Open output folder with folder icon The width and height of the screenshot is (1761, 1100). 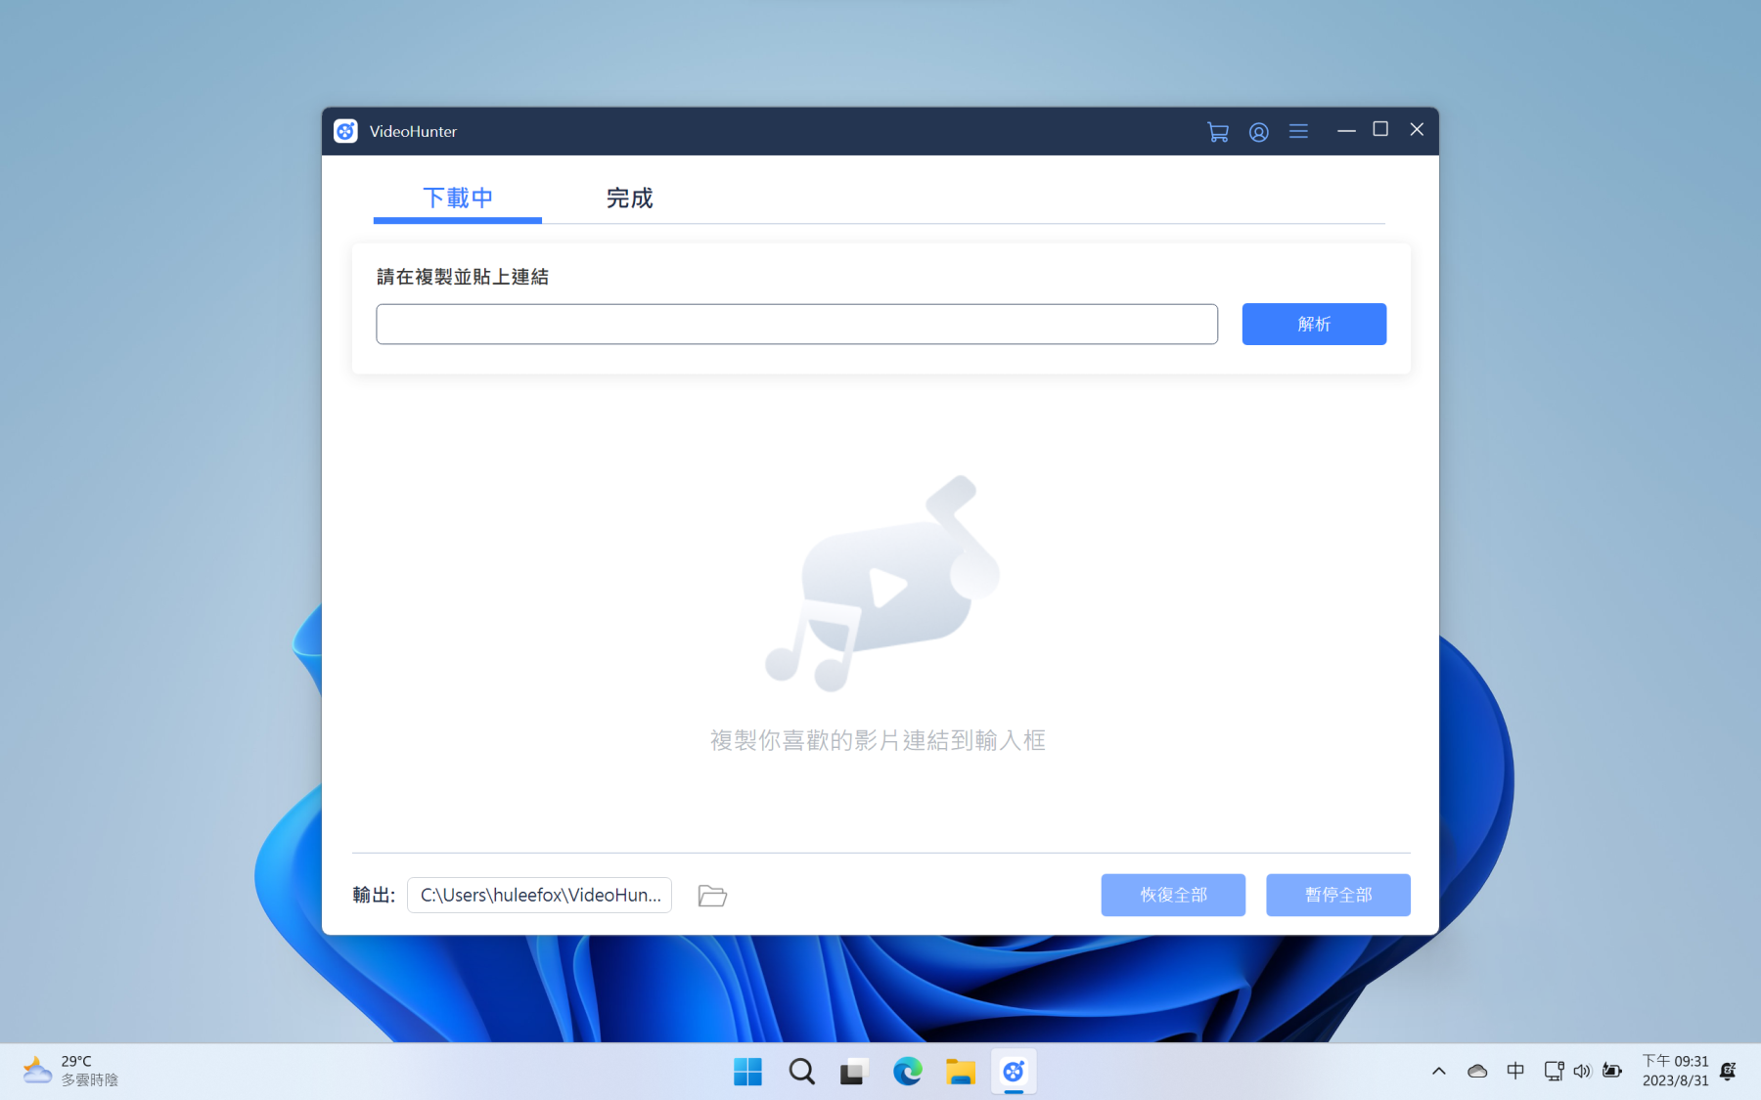coord(712,896)
